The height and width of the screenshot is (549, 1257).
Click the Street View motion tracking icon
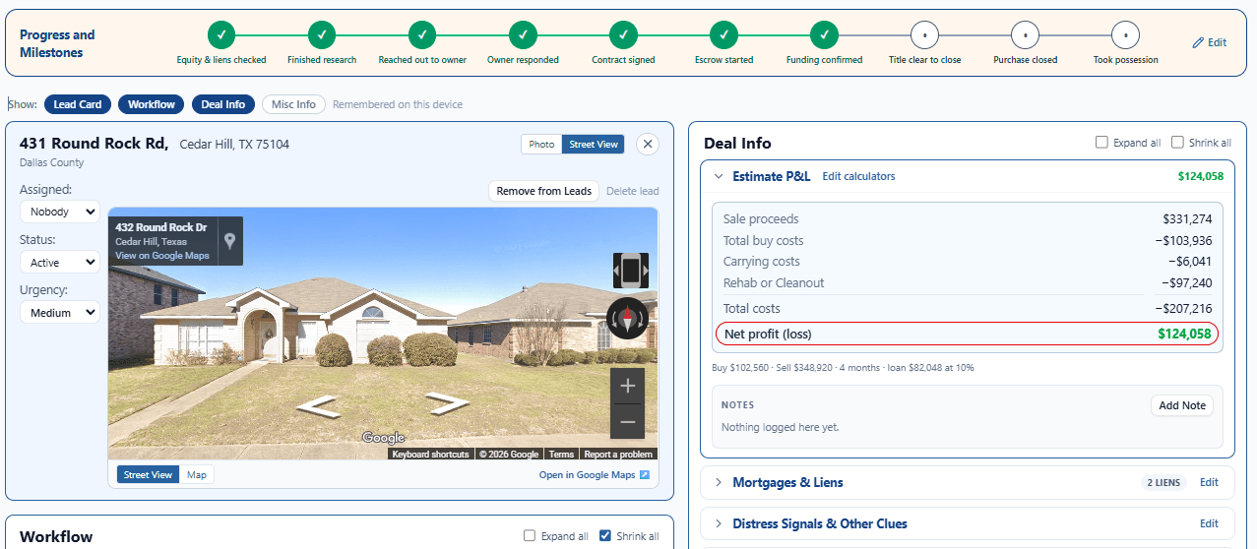(x=631, y=269)
